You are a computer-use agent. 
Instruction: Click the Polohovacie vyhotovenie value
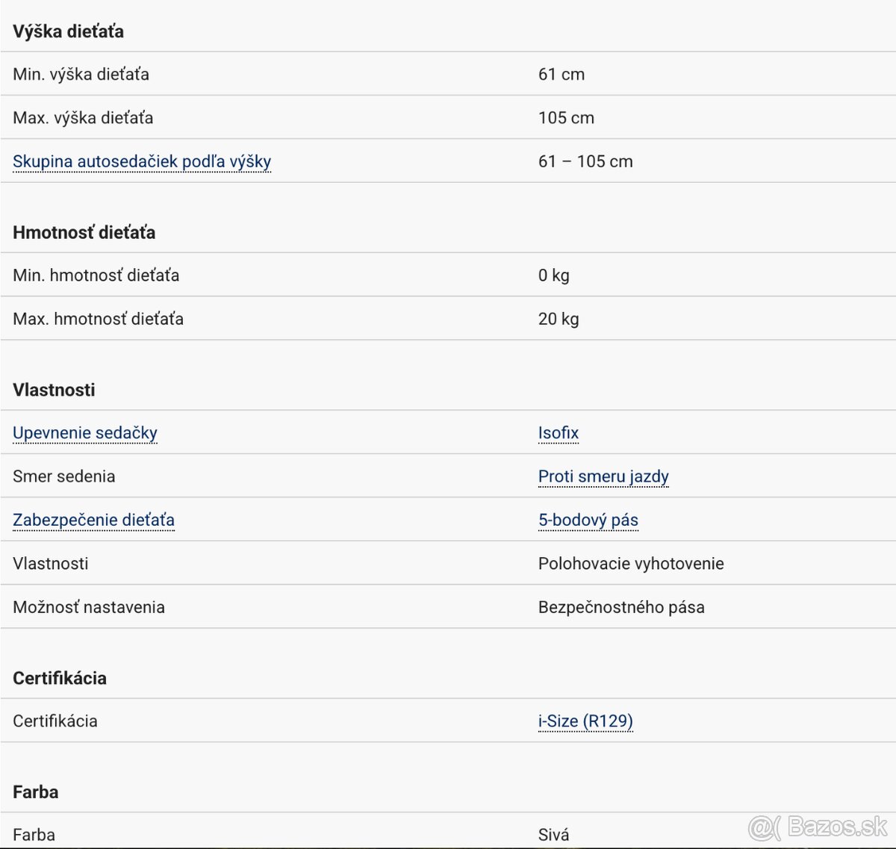pyautogui.click(x=631, y=564)
